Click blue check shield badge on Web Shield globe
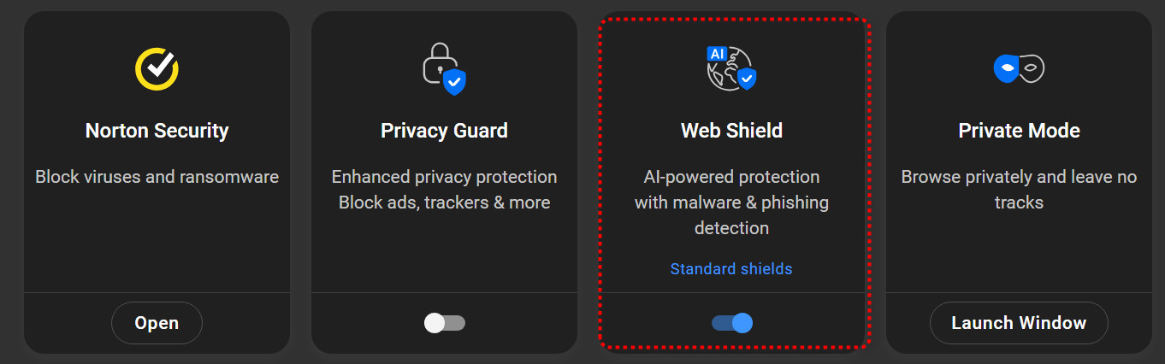This screenshot has width=1165, height=364. [747, 79]
